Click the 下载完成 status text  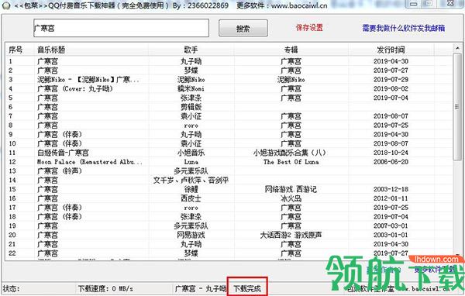(247, 288)
